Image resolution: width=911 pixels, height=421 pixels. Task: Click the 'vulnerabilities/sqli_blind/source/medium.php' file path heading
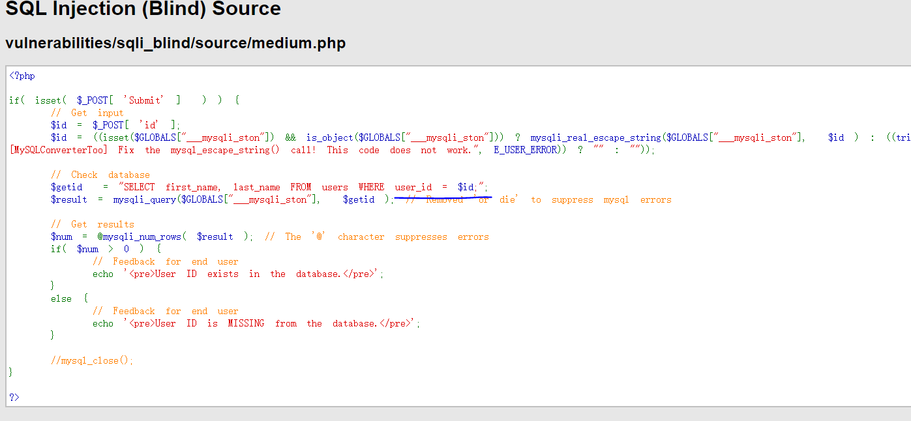tap(175, 44)
